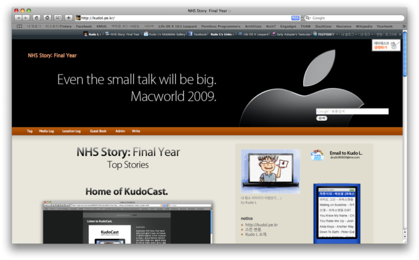
Task: Select Waking on Sunshine in music player
Action: click(x=336, y=205)
